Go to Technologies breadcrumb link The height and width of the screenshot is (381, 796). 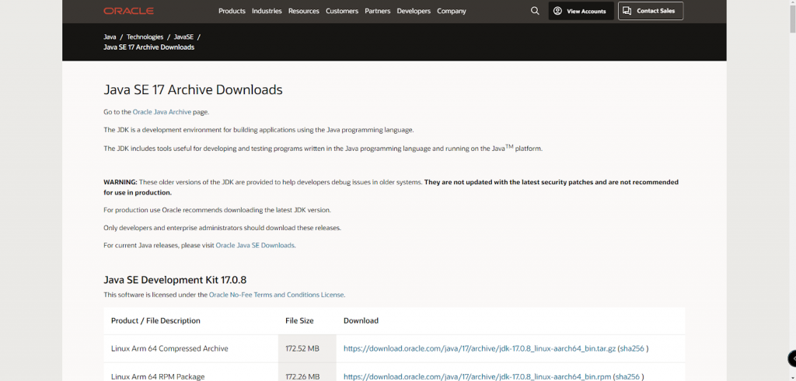pos(145,37)
